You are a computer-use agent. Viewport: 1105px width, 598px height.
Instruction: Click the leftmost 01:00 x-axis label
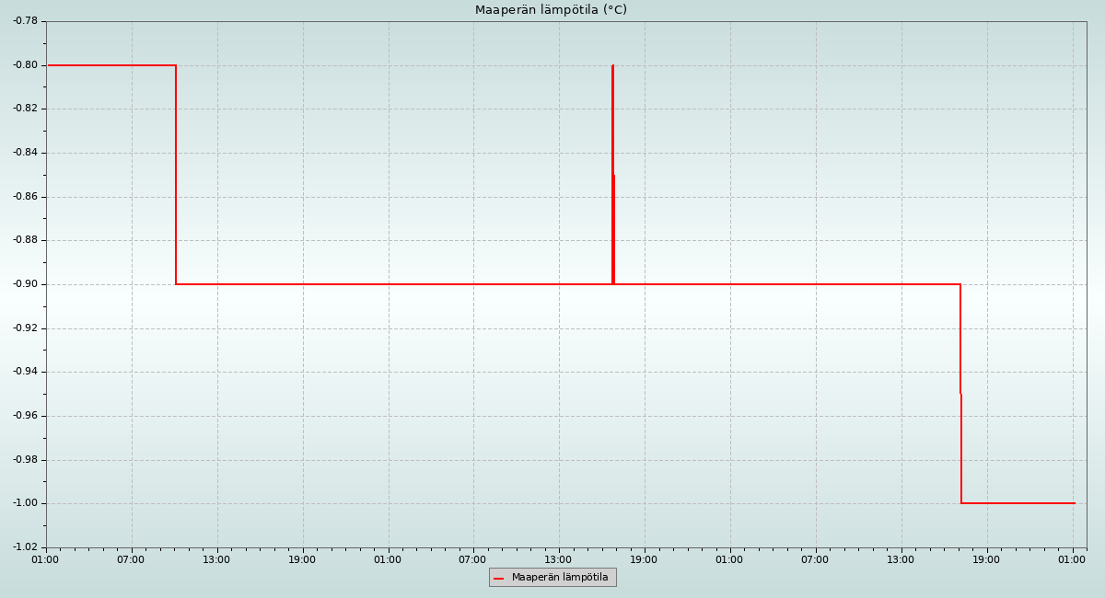(45, 559)
